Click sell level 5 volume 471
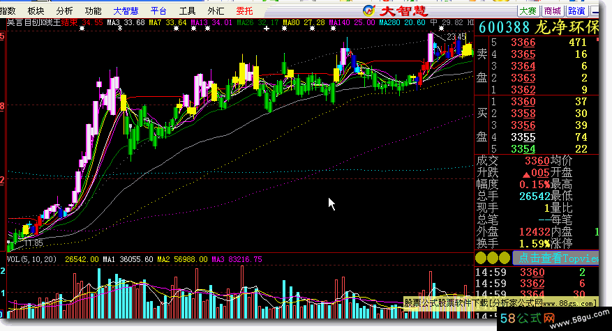 578,42
